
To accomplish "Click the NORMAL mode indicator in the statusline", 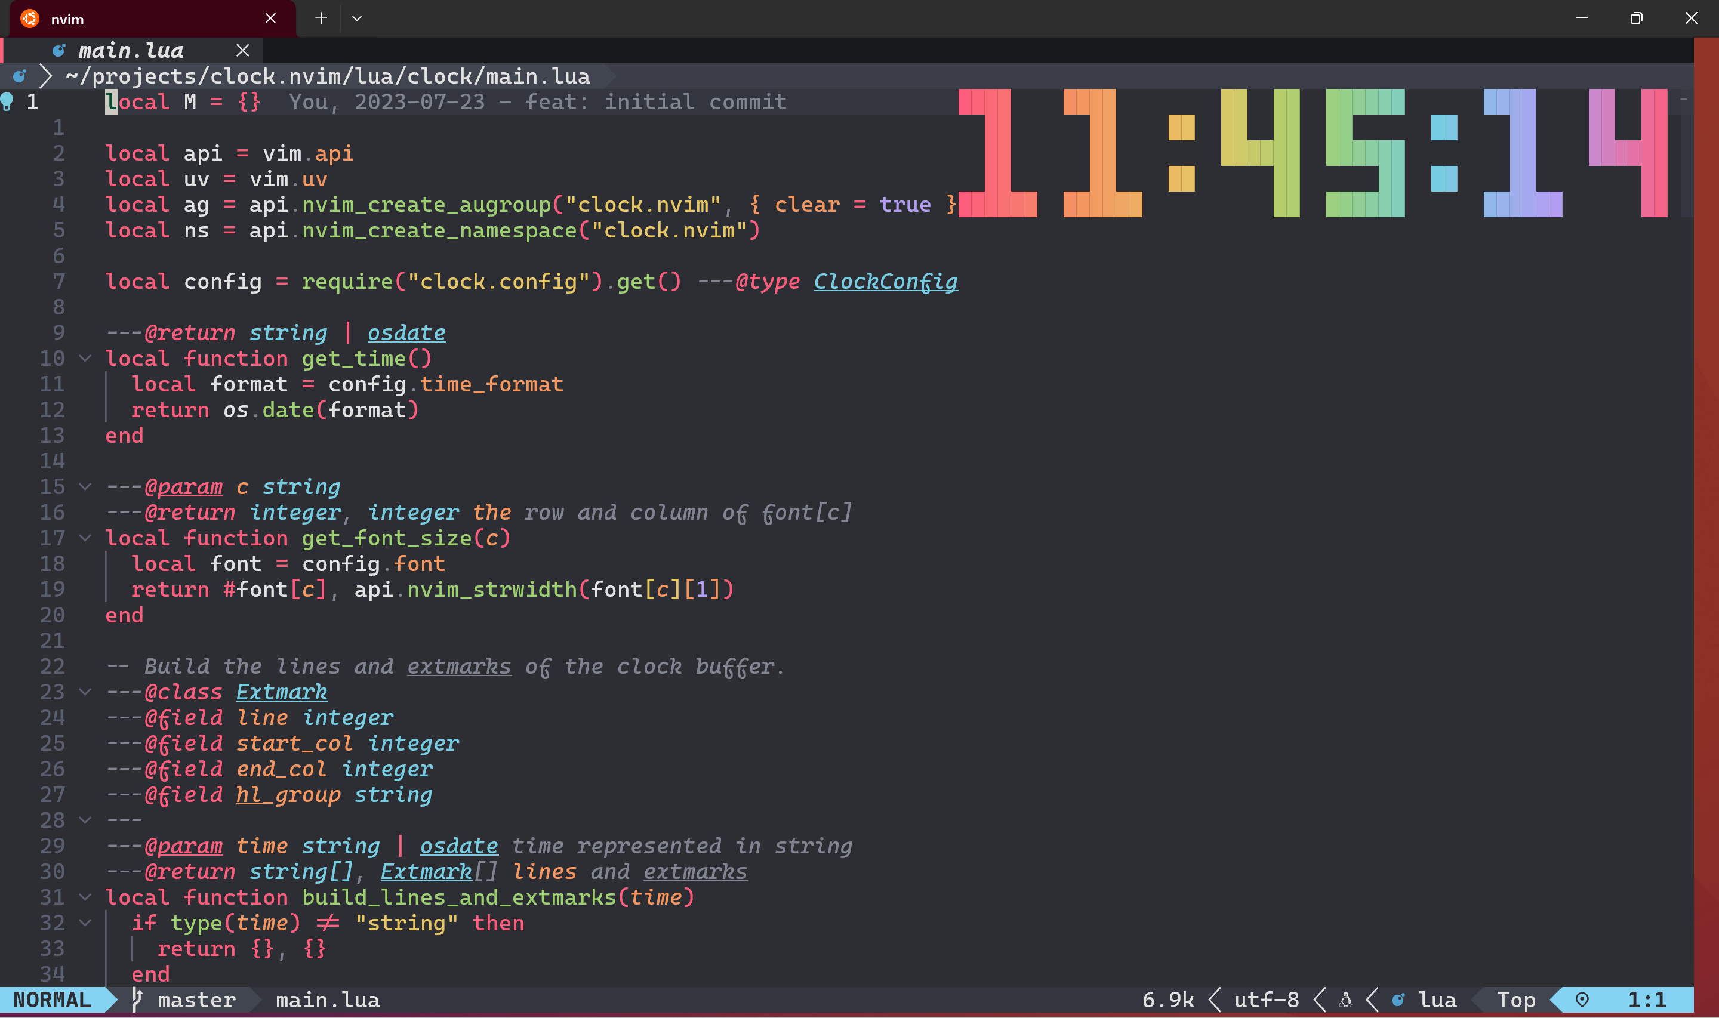I will pyautogui.click(x=51, y=1000).
